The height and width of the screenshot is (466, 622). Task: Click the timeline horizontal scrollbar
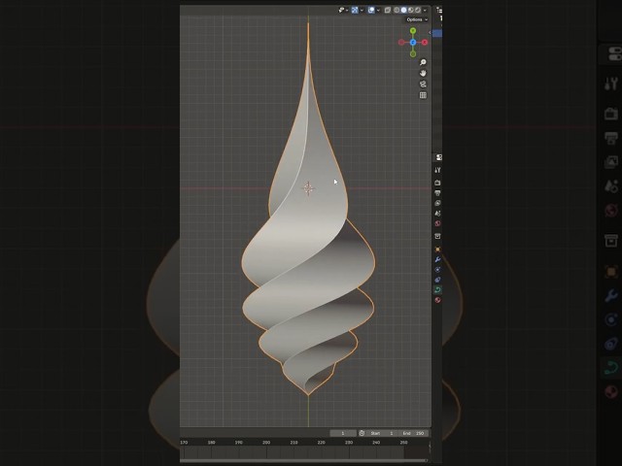click(303, 460)
